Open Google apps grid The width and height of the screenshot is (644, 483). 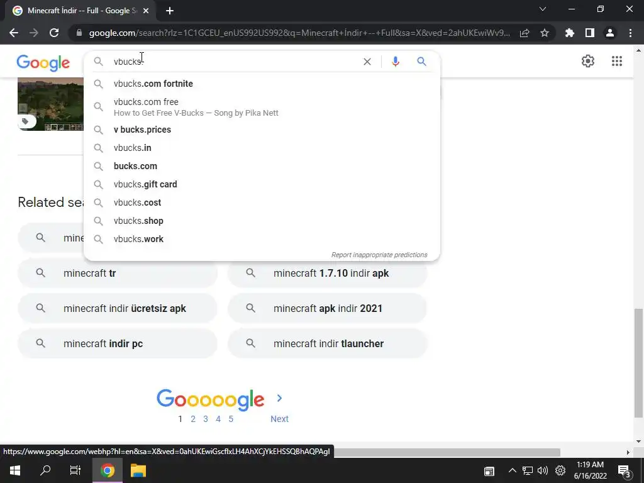(x=617, y=61)
